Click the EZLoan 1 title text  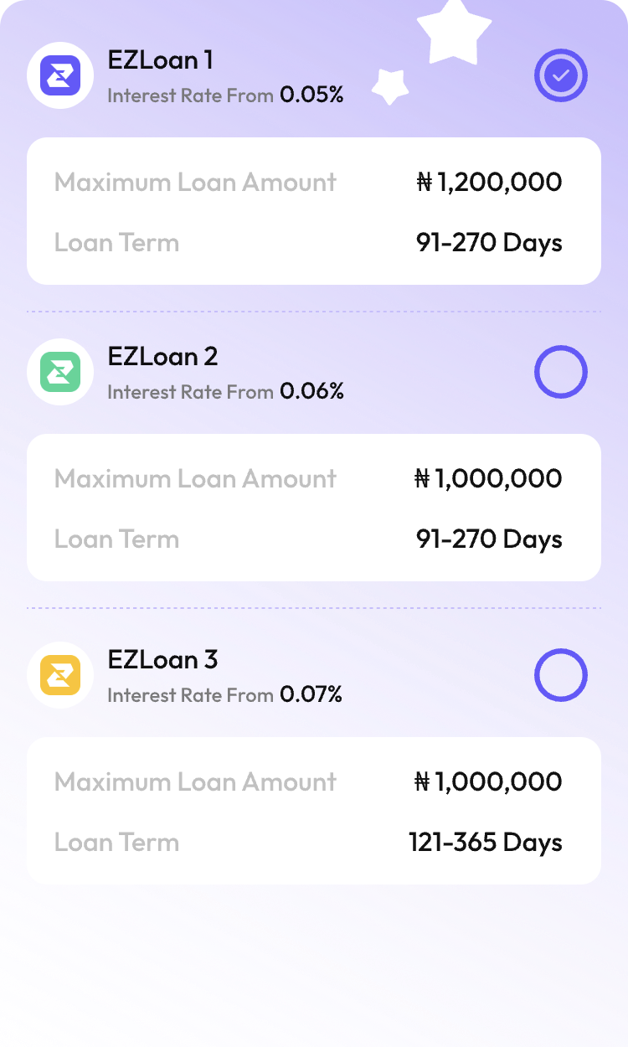(161, 60)
